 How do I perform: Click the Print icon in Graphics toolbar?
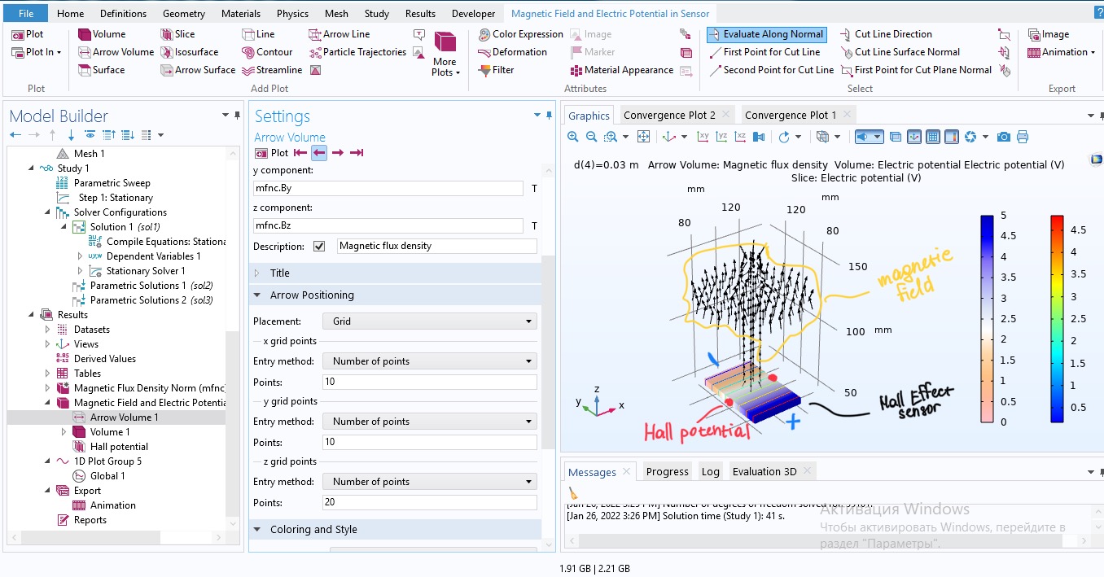(x=1023, y=137)
